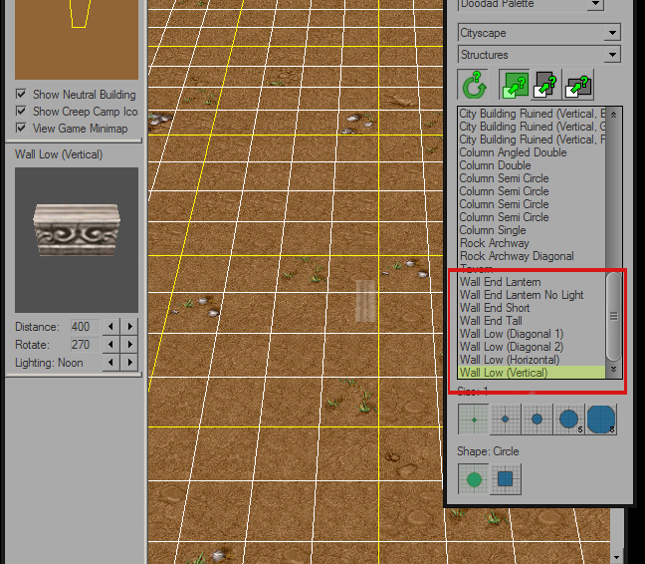
Task: Click the third random scale arrow icon
Action: [x=578, y=85]
